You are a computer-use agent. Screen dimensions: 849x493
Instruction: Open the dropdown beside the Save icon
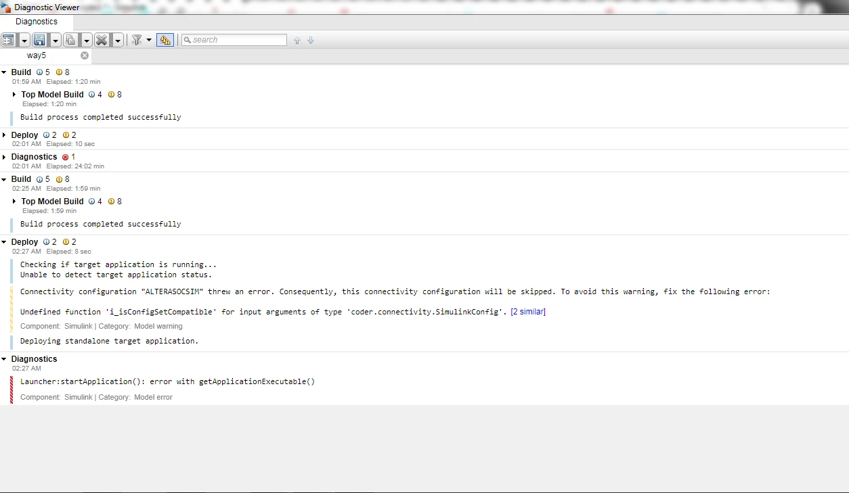(55, 40)
